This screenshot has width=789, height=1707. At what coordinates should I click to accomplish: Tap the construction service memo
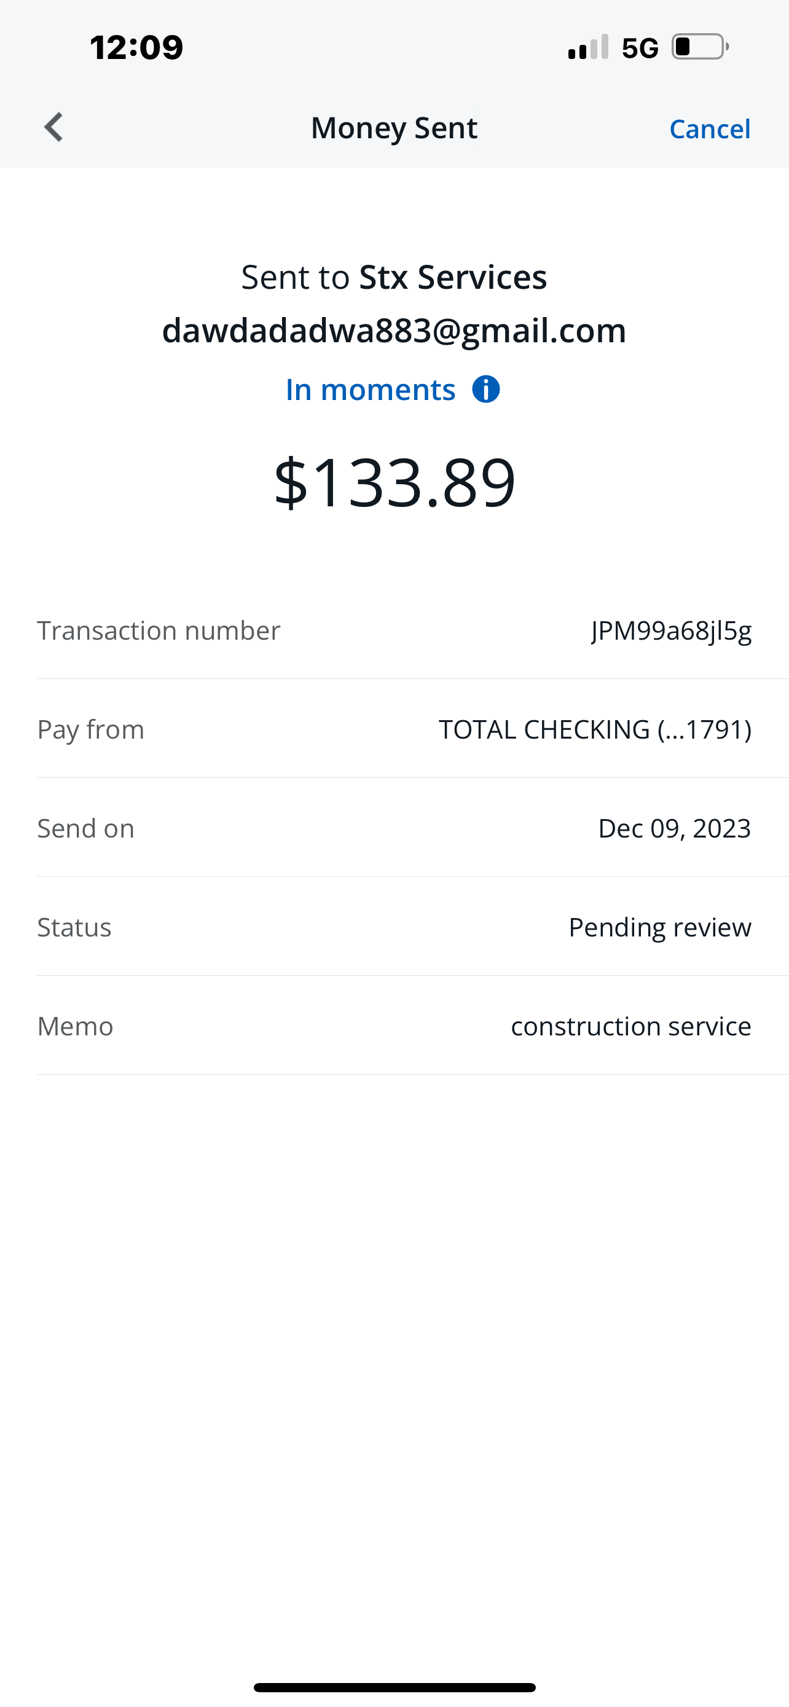[630, 1026]
